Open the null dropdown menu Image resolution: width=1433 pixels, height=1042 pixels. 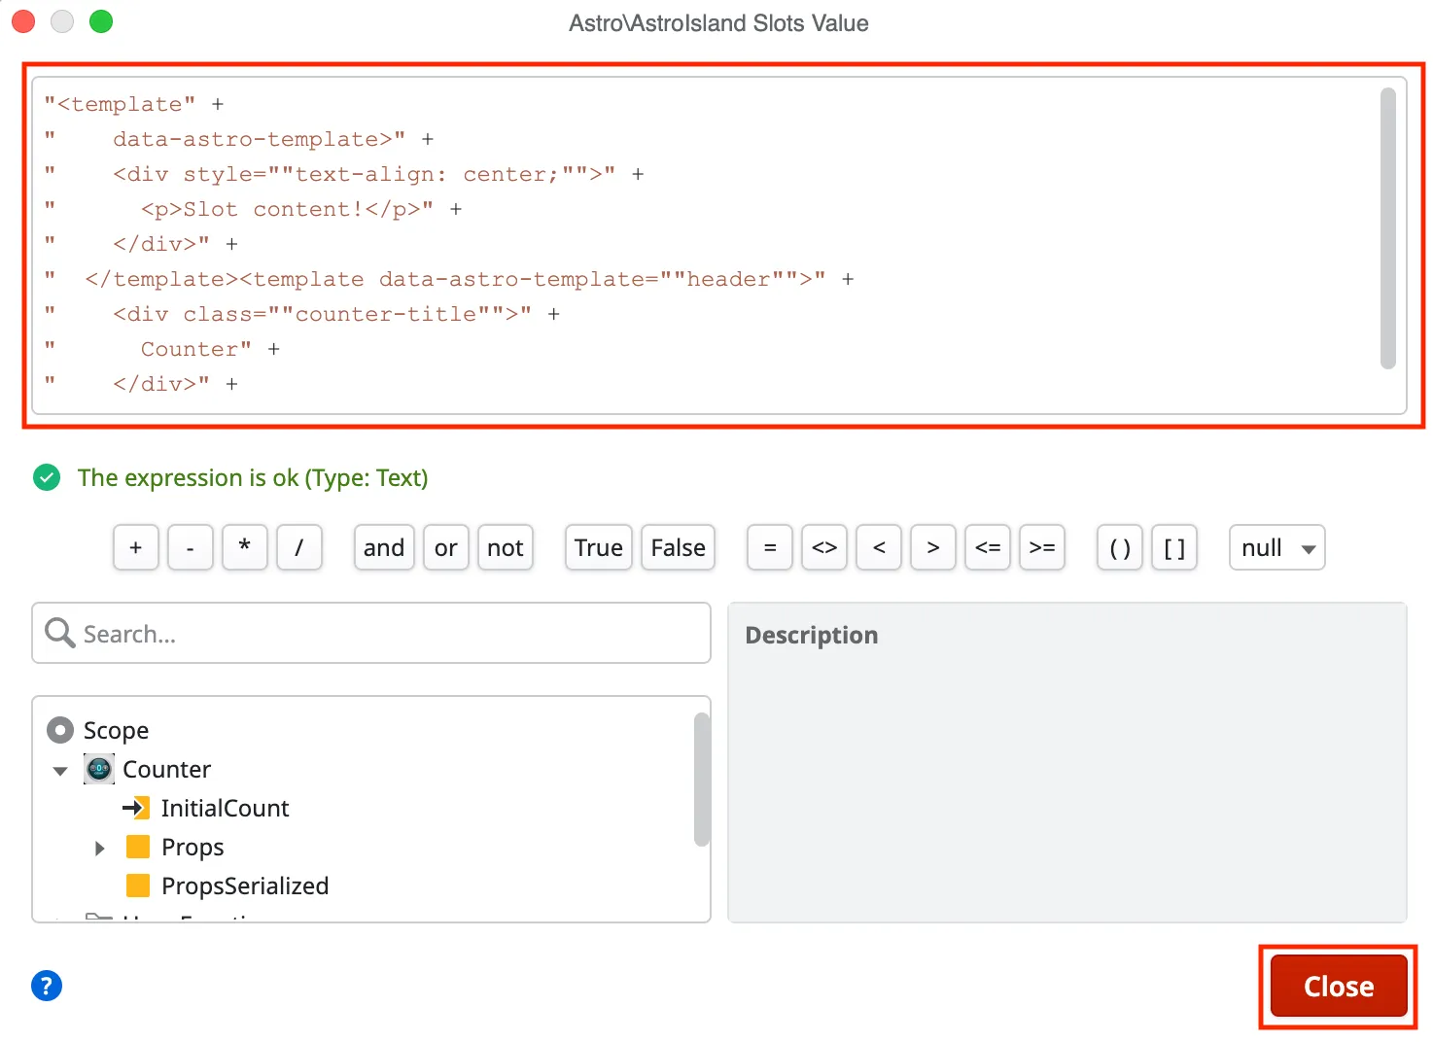pyautogui.click(x=1276, y=548)
